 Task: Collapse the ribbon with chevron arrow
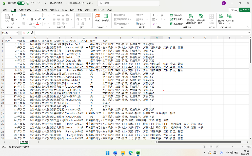(248, 27)
